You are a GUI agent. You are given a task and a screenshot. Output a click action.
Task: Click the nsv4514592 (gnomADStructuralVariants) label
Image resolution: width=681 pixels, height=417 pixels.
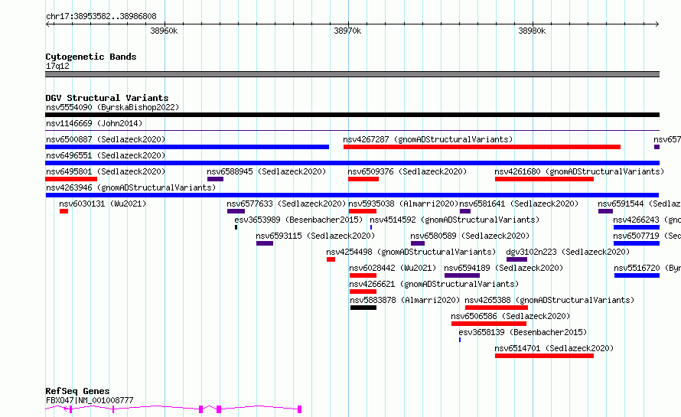[x=455, y=220]
